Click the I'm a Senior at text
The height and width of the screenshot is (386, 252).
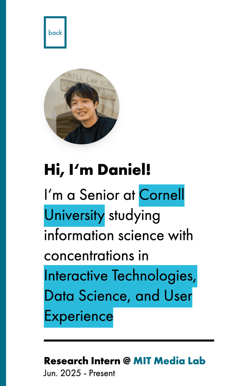click(x=90, y=195)
